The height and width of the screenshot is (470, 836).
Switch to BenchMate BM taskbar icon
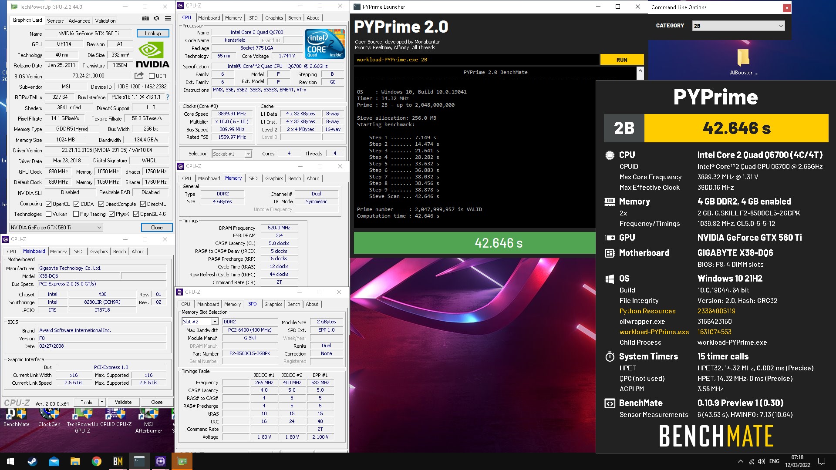pos(118,461)
